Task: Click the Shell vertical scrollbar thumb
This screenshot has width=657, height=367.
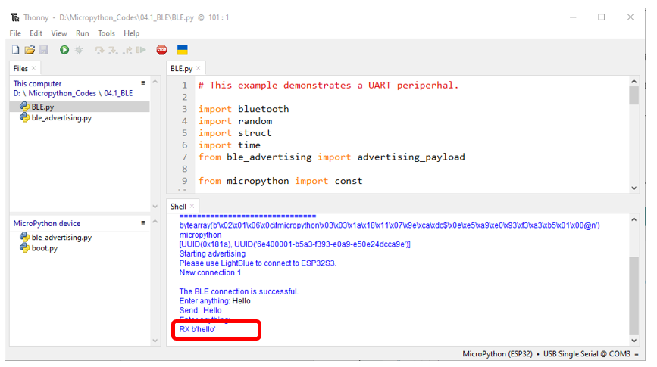Action: [x=634, y=297]
